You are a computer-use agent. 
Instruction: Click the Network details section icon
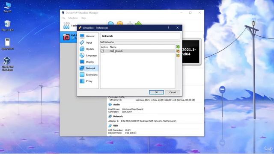(110, 116)
